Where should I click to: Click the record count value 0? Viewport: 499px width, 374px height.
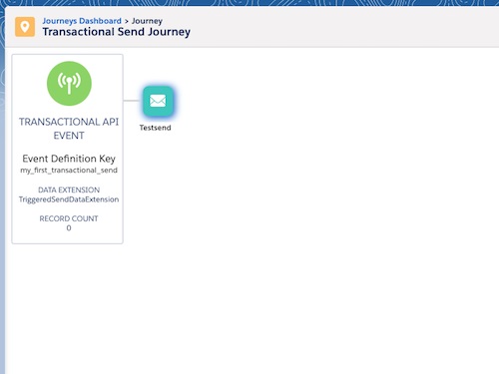69,228
